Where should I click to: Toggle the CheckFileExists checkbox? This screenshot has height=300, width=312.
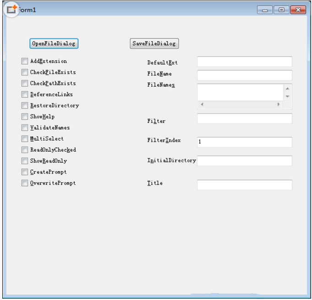pyautogui.click(x=25, y=72)
